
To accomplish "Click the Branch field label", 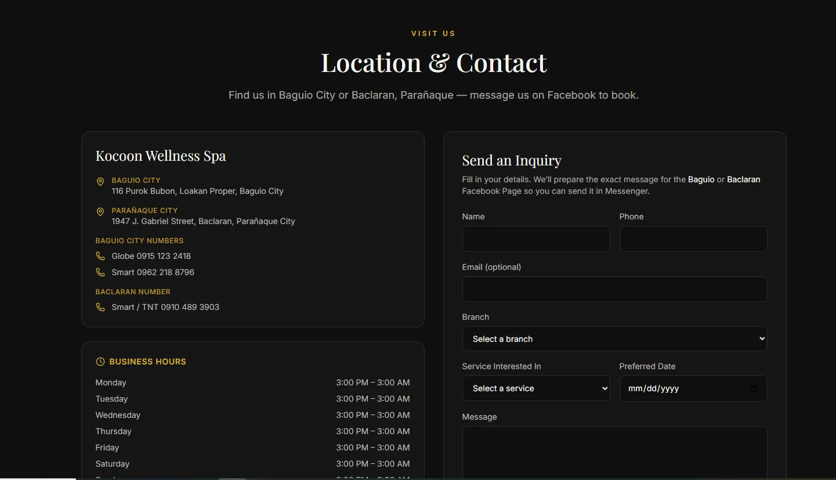I will pos(476,317).
